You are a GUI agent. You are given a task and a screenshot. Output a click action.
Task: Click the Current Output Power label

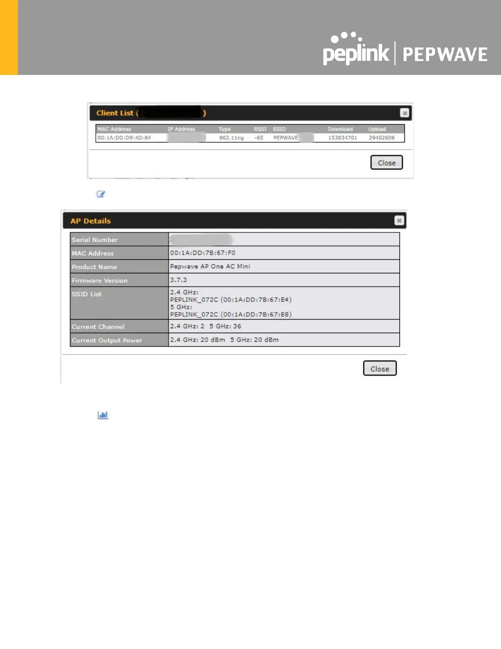(x=107, y=340)
